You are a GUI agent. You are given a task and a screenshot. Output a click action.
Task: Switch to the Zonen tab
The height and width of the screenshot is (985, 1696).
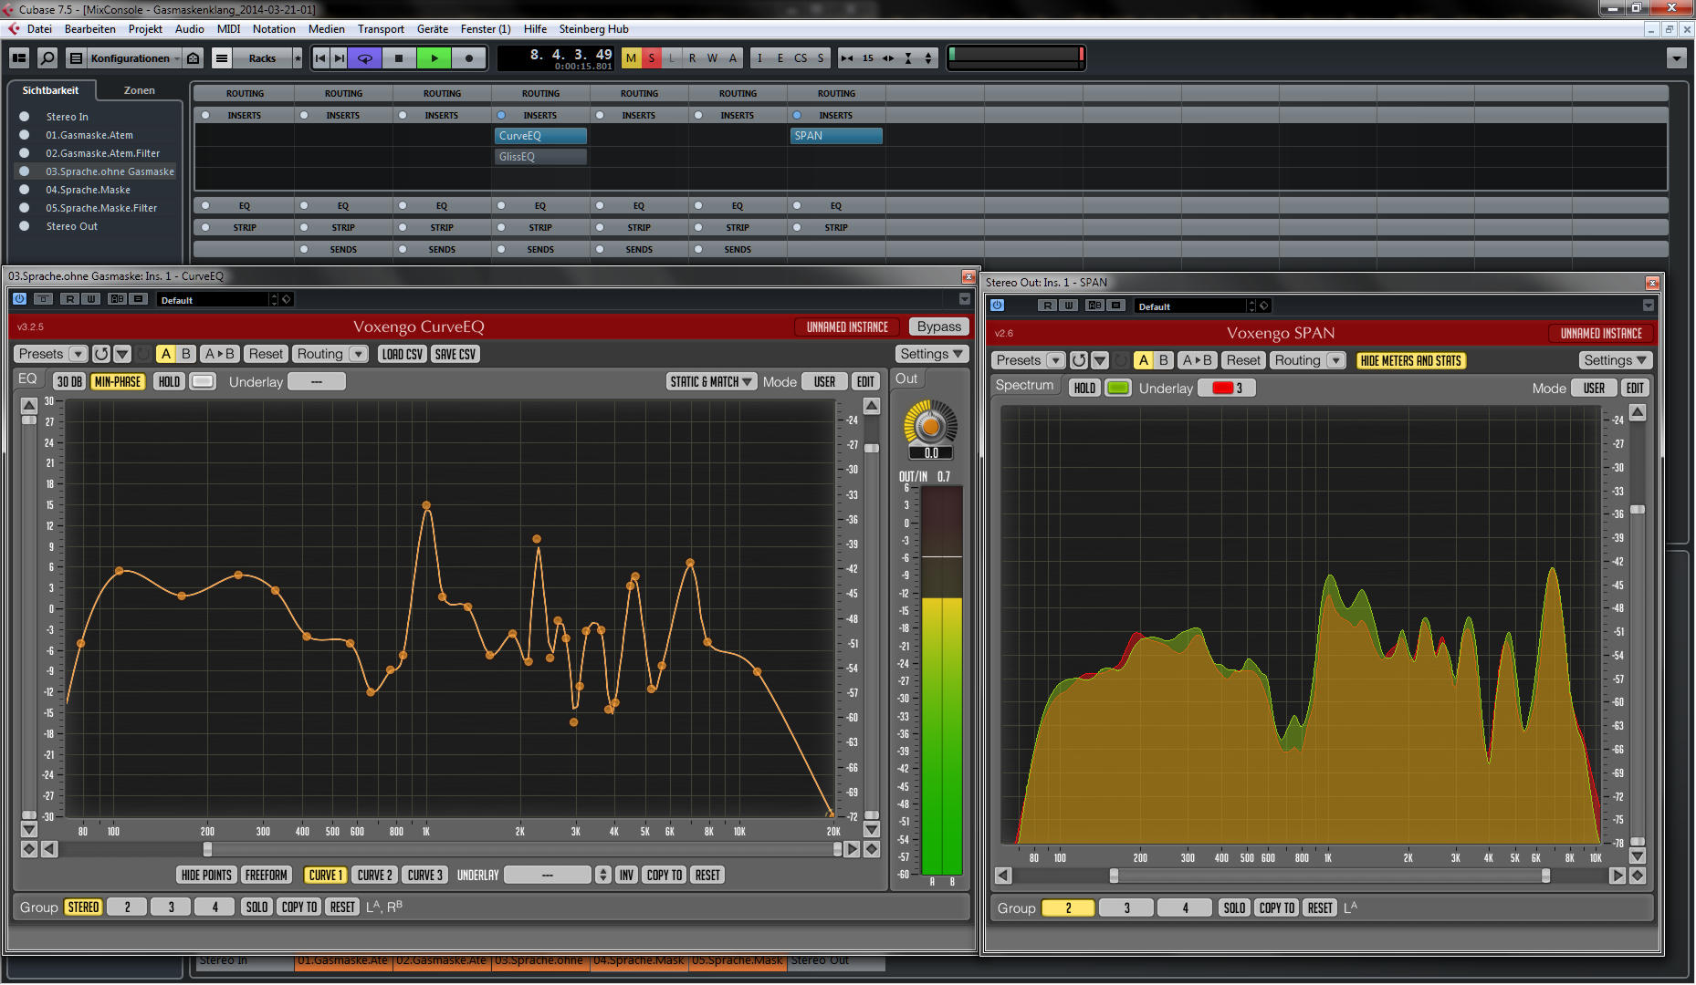point(139,90)
